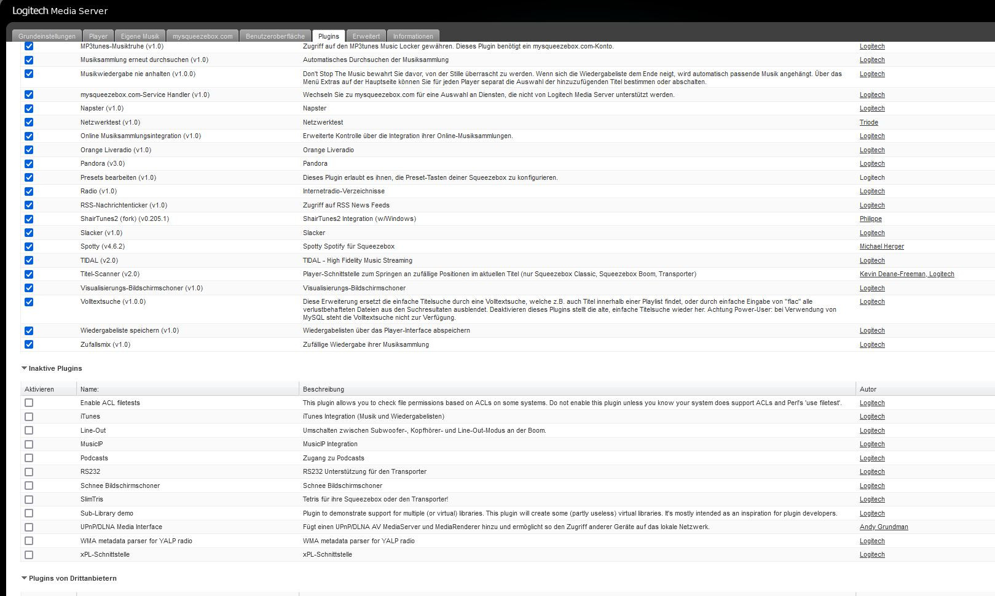The image size is (995, 596).
Task: Deactivate the Spotty plugin checkbox
Action: pos(29,247)
